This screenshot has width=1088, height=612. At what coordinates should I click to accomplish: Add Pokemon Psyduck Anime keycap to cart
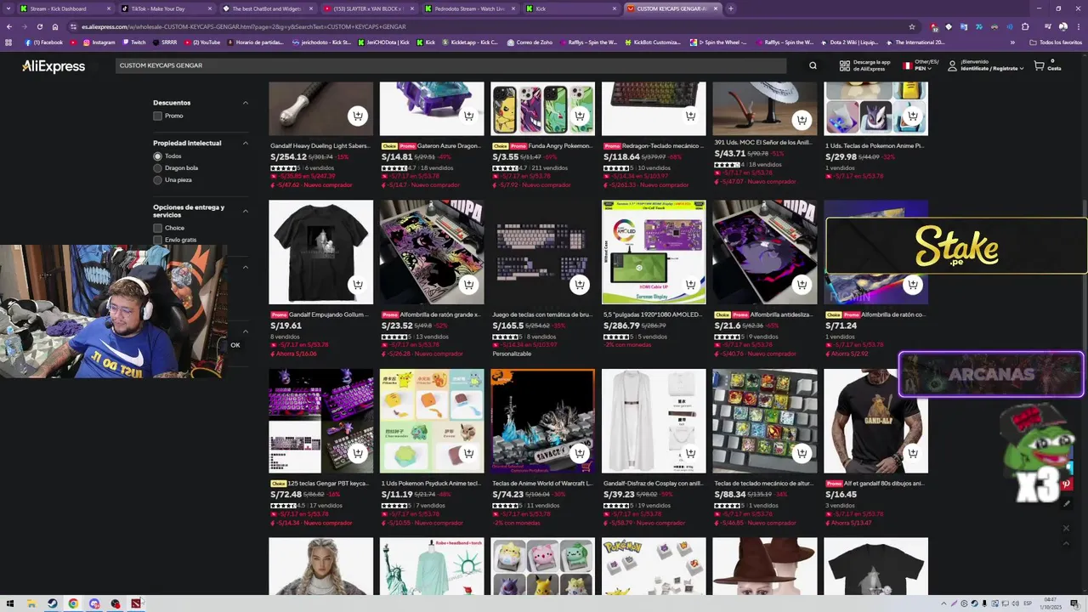(x=468, y=454)
